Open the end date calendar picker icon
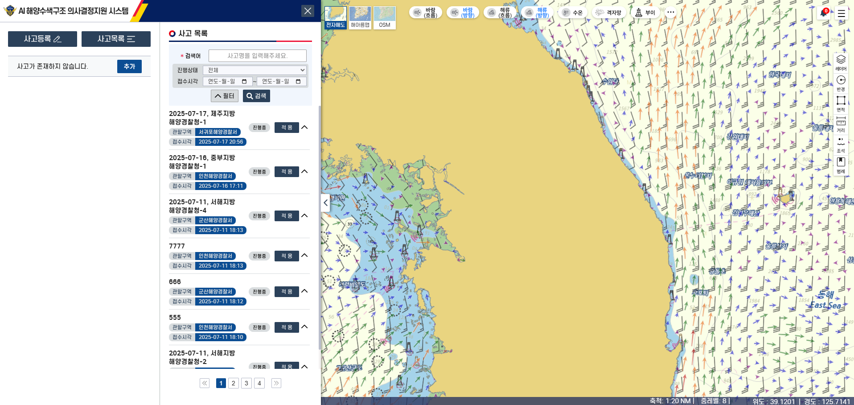 click(x=298, y=81)
